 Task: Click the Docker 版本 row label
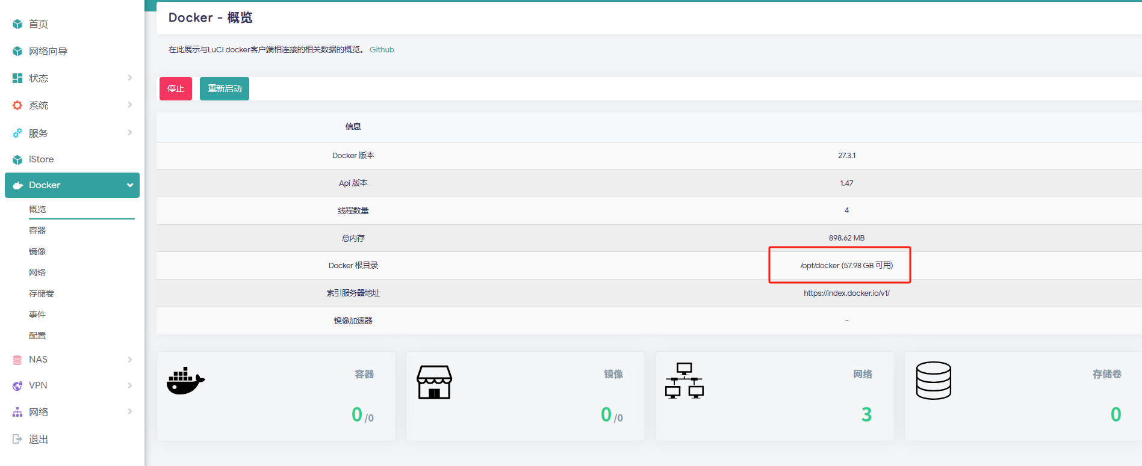coord(353,156)
